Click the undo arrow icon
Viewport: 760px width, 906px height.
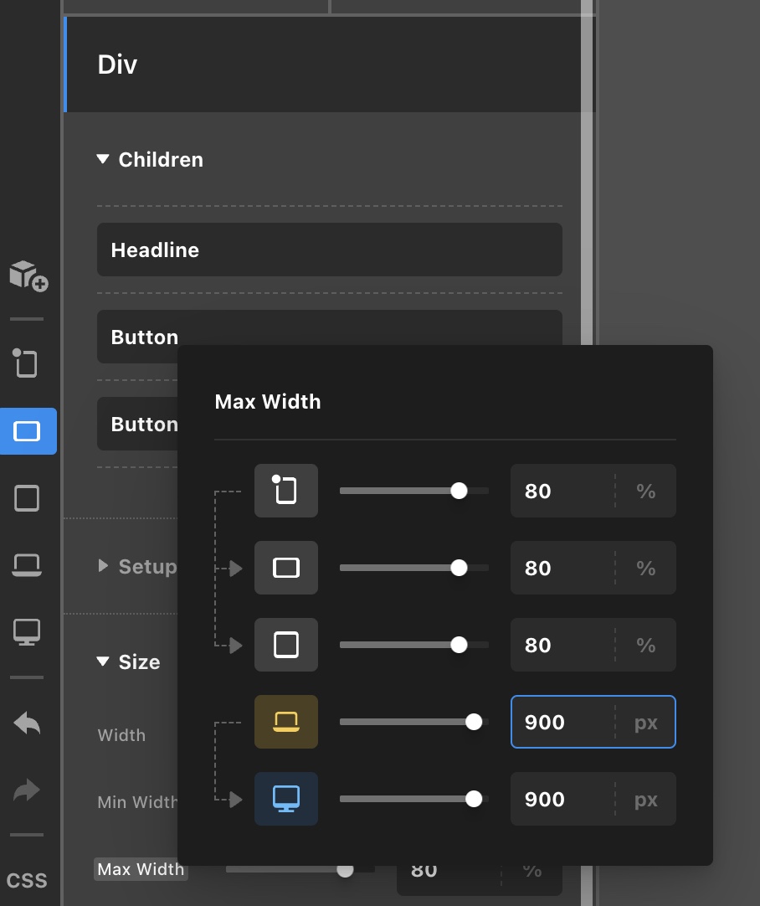28,723
